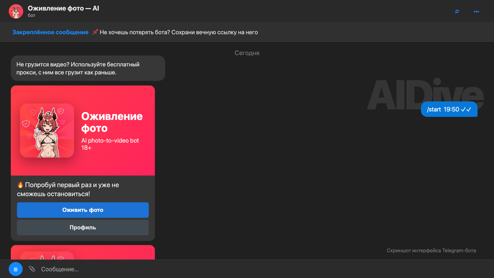The width and height of the screenshot is (494, 278).
Task: Click the bot avatar in the header
Action: pos(16,11)
